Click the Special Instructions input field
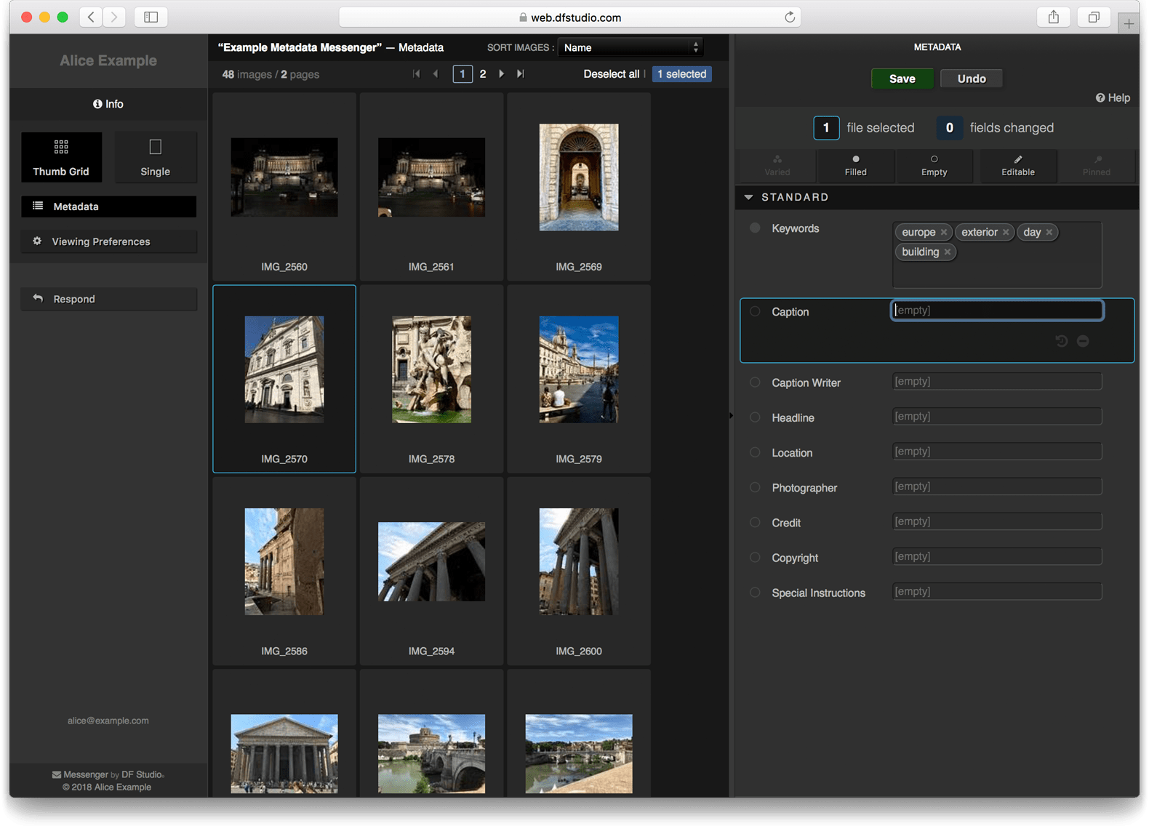The height and width of the screenshot is (826, 1149). tap(997, 591)
